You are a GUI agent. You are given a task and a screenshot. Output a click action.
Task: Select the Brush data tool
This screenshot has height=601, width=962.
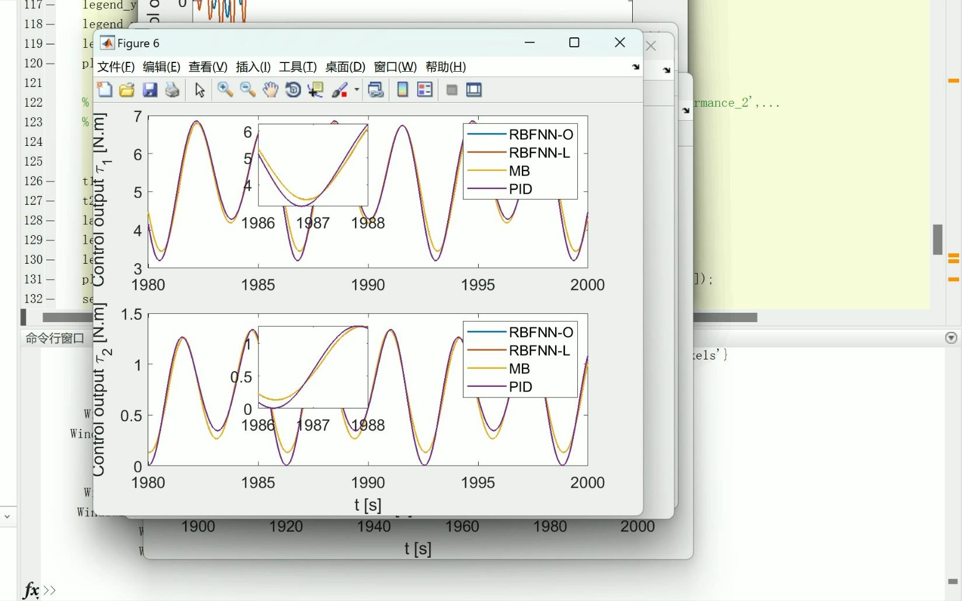[340, 90]
